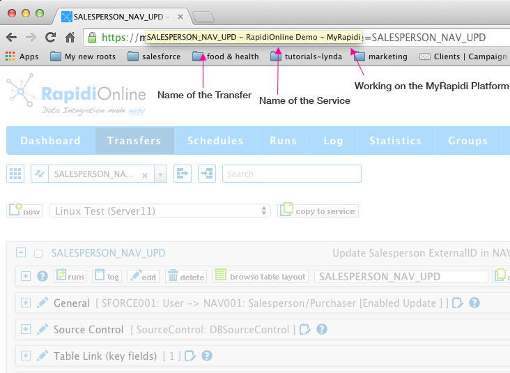This screenshot has height=373, width=510.
Task: Click the browse table layout button
Action: pos(261,276)
